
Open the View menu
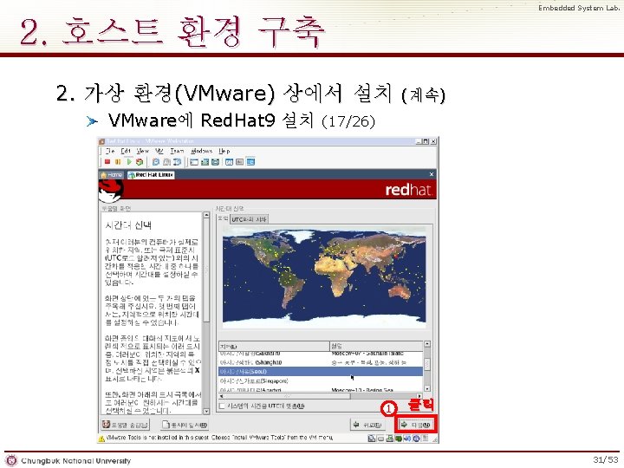coord(143,151)
